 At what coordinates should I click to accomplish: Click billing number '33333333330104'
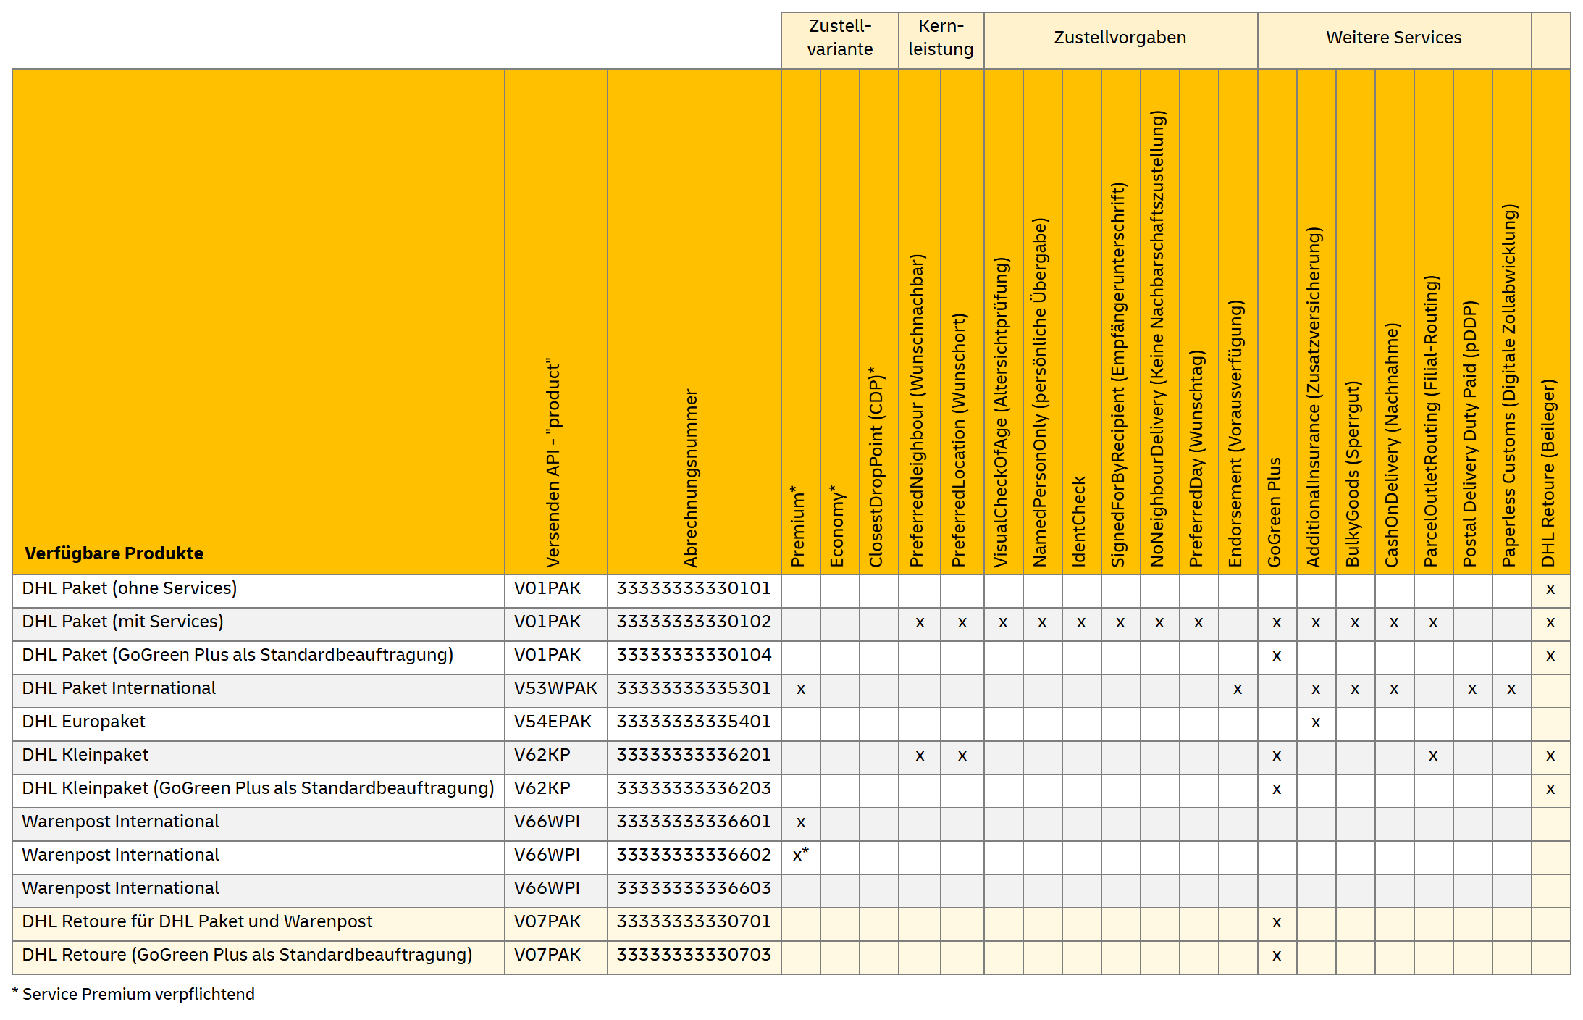[694, 655]
